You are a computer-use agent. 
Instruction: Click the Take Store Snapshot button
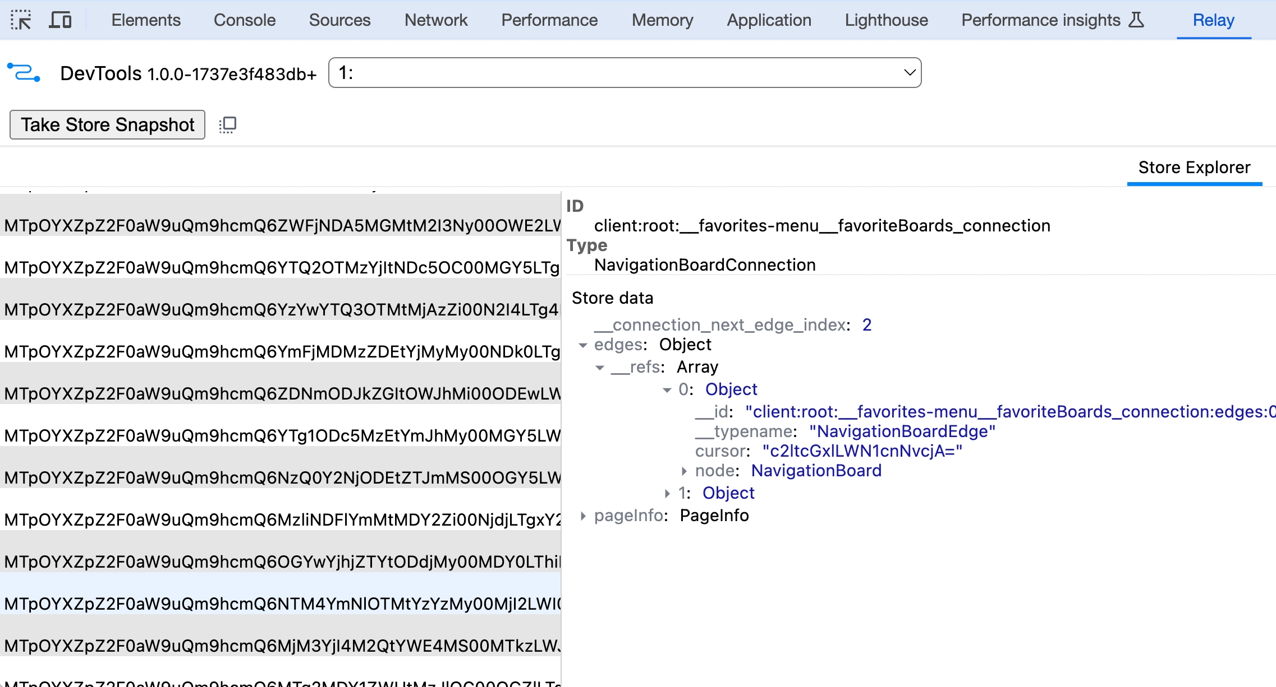(108, 124)
